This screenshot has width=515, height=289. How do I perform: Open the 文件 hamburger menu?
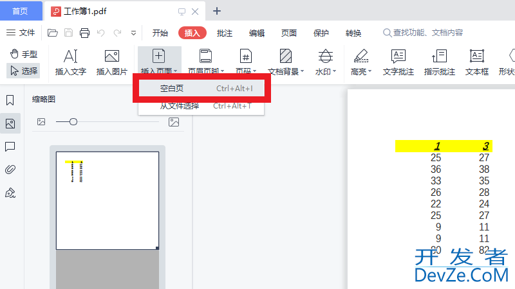point(21,33)
